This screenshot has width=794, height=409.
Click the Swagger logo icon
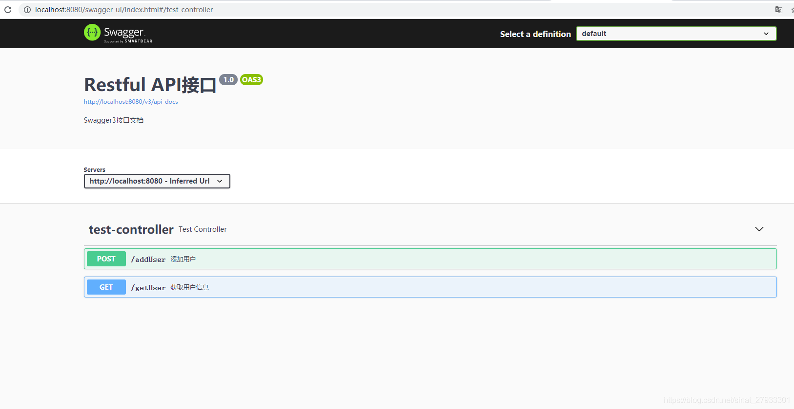(x=92, y=33)
